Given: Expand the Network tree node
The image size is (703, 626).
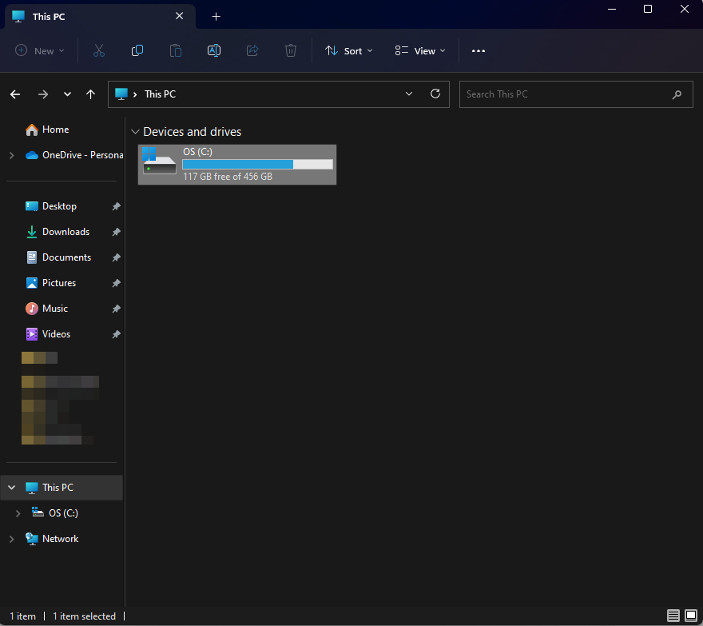Looking at the screenshot, I should 11,539.
